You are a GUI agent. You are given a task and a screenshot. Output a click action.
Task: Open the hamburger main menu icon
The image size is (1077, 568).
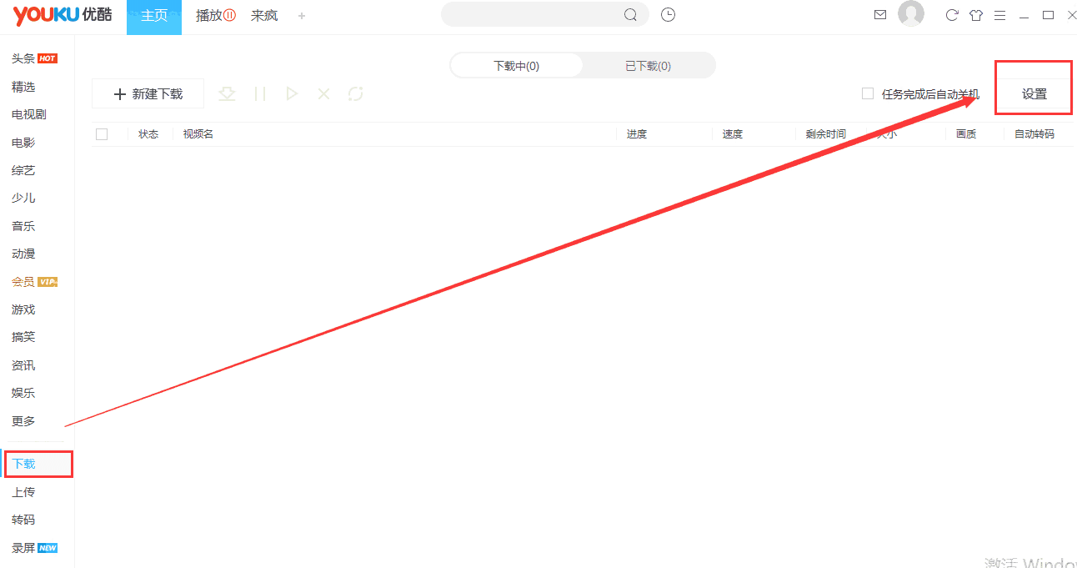(1000, 14)
